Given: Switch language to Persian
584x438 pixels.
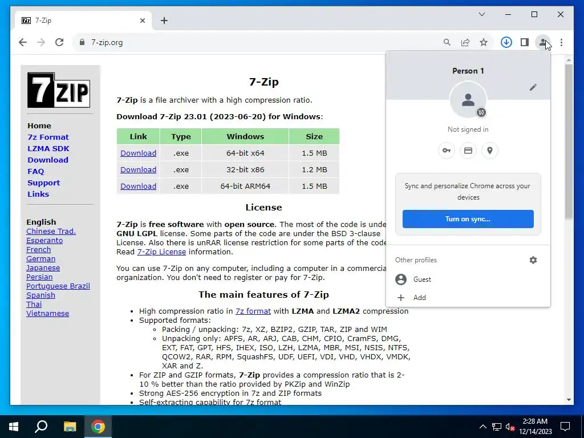Looking at the screenshot, I should click(39, 277).
